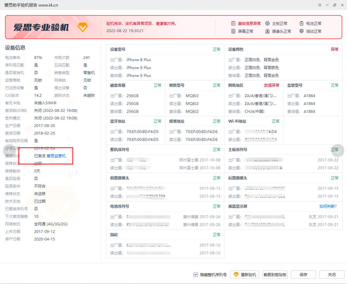The width and height of the screenshot is (347, 284).
Task: Click the orange diamond badge icon
Action: pyautogui.click(x=83, y=27)
